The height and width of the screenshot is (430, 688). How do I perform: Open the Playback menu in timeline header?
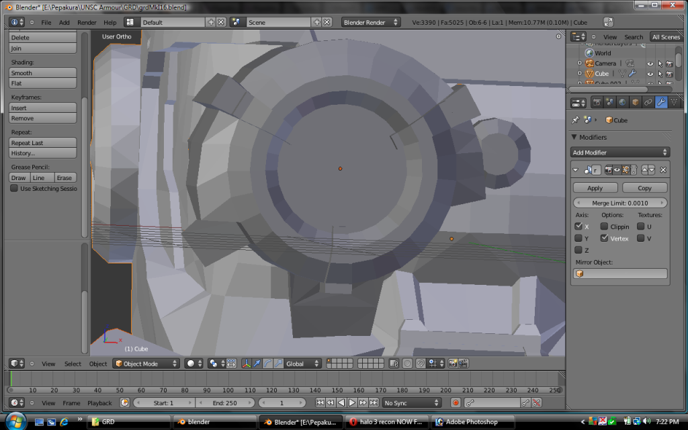click(x=99, y=403)
